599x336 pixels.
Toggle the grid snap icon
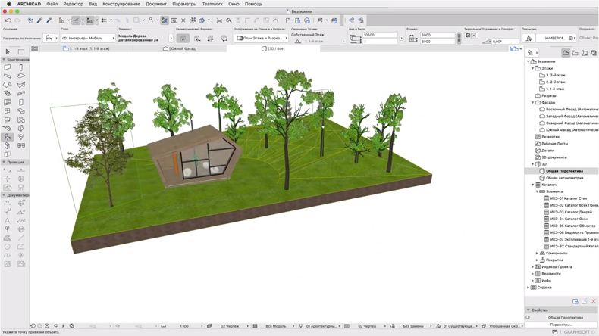104,20
